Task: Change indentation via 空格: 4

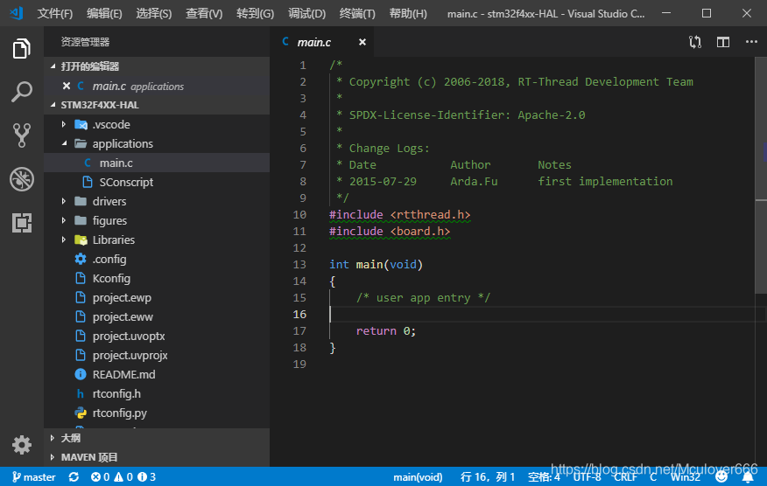Action: [x=544, y=477]
